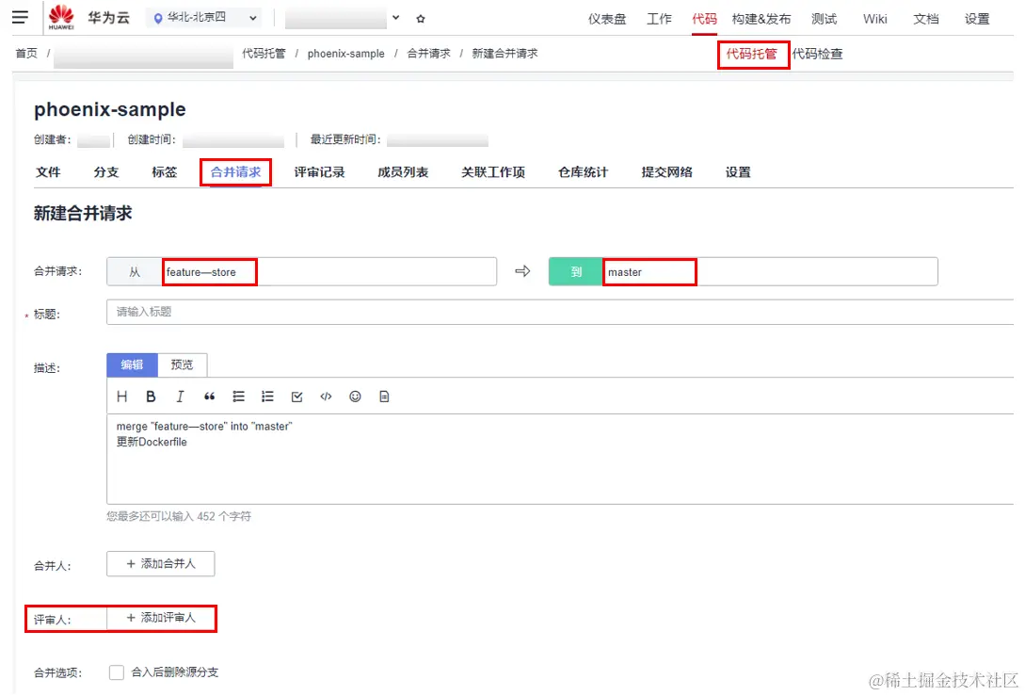Select the 合并请求 tab
Image resolution: width=1025 pixels, height=696 pixels.
pos(235,172)
